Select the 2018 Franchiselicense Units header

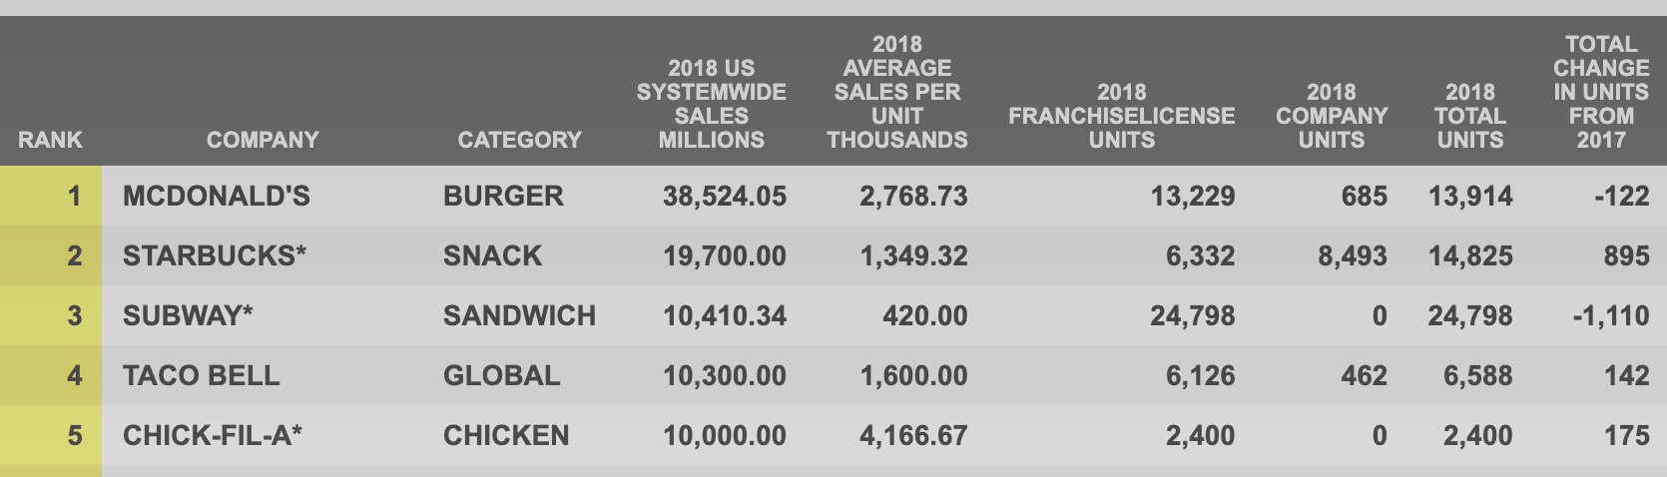coord(1121,116)
